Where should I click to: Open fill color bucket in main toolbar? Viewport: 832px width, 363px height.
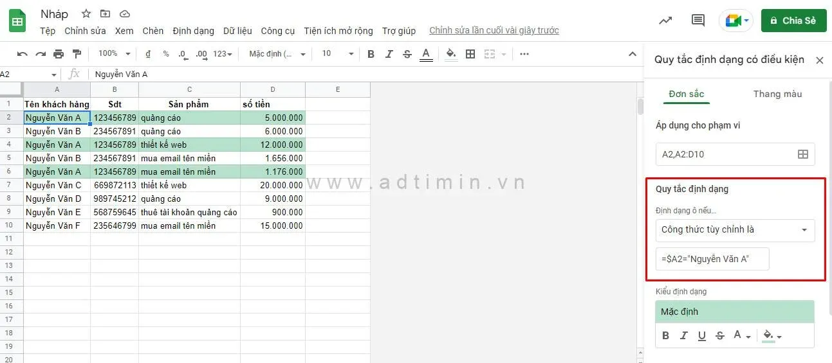click(x=451, y=54)
